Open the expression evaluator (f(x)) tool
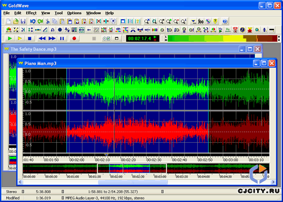Image resolution: width=283 pixels, height=202 pixels. pos(200,21)
